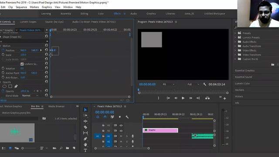Click the Lift button in Program monitor
This screenshot has height=157, width=279.
click(208, 98)
